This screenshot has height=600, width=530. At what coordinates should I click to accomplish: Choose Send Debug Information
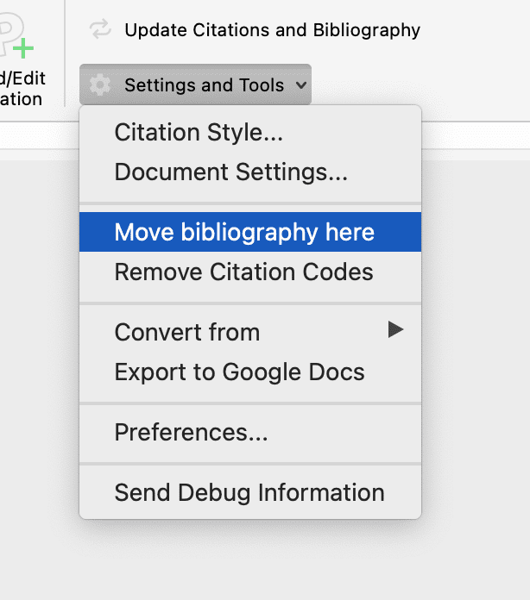coord(249,493)
